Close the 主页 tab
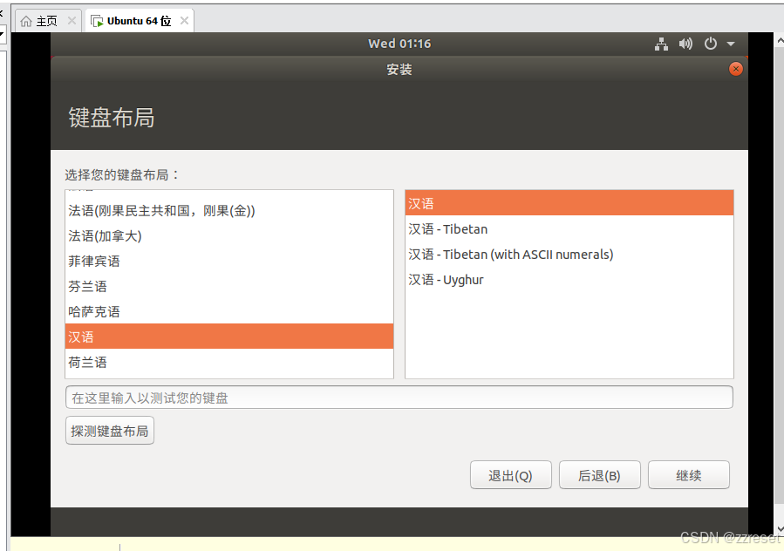Viewport: 784px width, 551px height. pyautogui.click(x=72, y=21)
